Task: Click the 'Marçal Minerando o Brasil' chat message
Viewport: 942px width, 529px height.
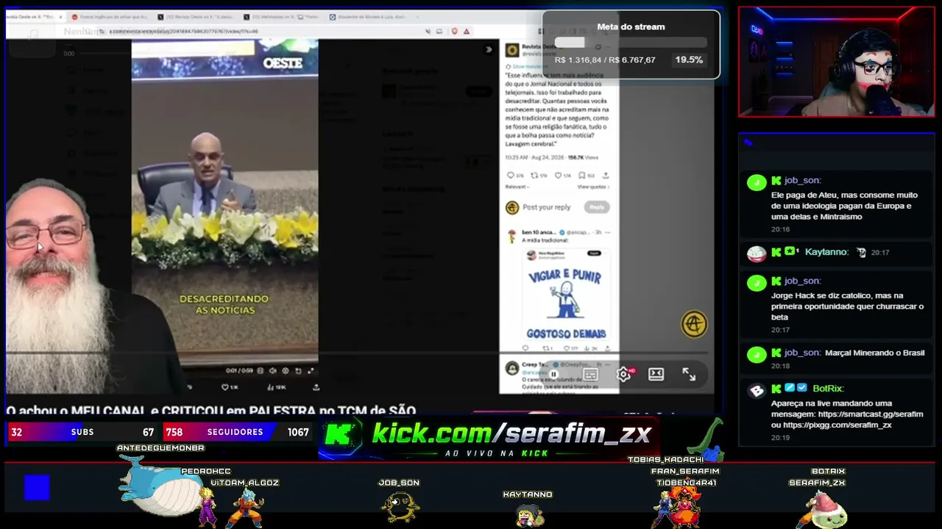Action: (x=874, y=353)
